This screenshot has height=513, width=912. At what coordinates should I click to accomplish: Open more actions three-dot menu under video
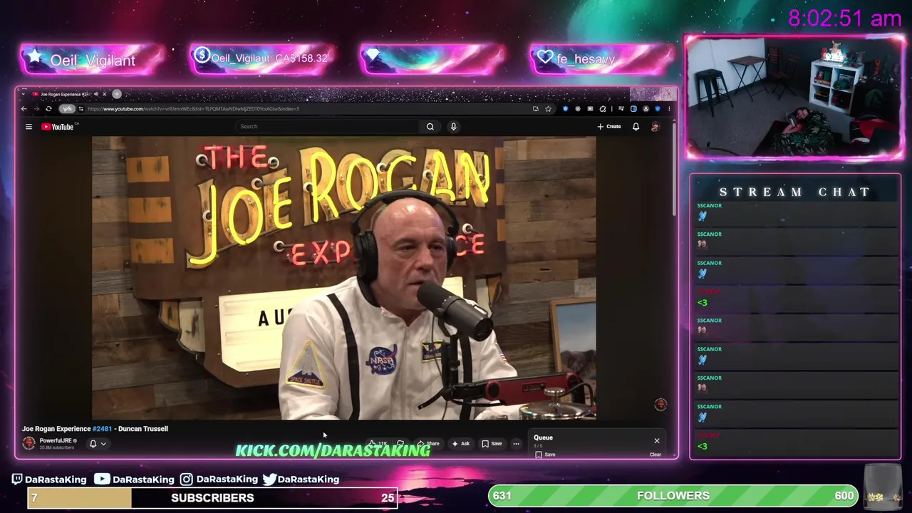517,444
